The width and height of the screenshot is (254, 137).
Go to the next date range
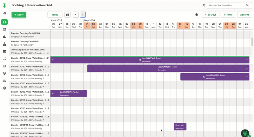83,15
